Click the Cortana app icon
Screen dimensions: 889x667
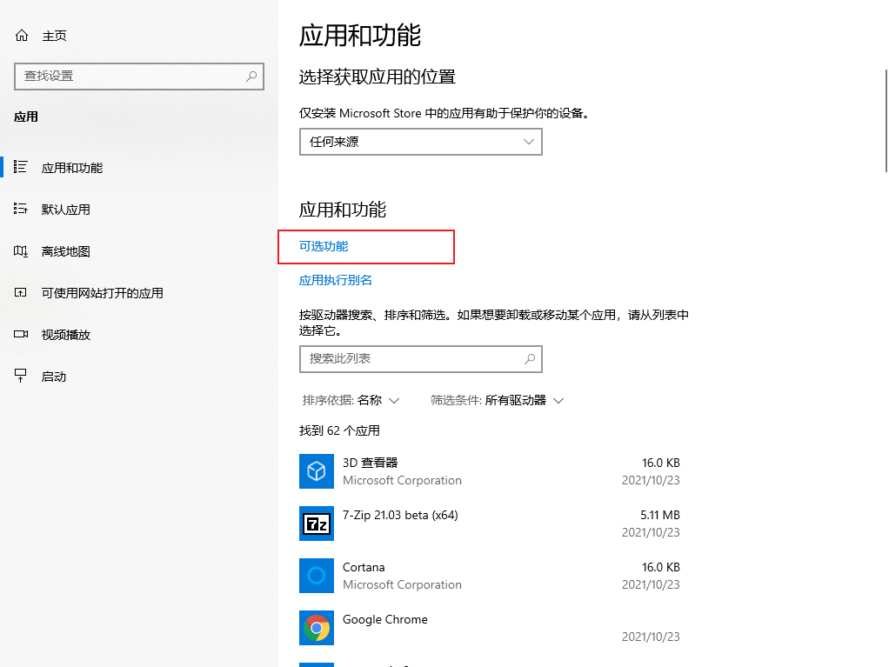[317, 575]
